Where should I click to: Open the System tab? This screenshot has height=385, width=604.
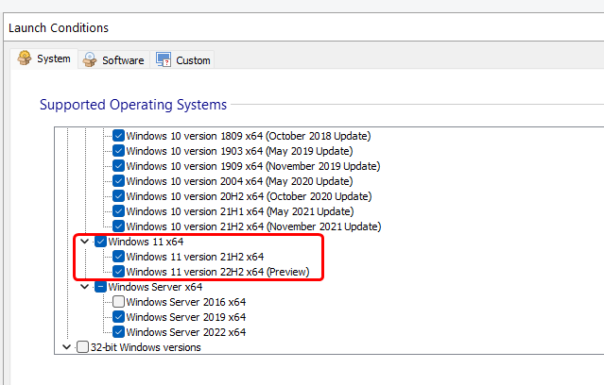[44, 59]
